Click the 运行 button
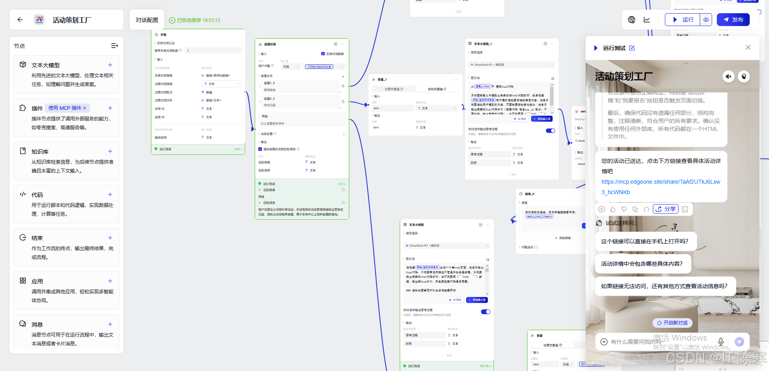 pos(682,20)
